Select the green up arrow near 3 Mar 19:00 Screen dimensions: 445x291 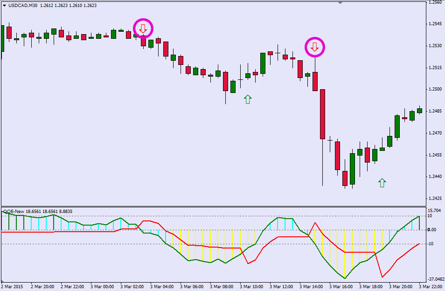382,183
